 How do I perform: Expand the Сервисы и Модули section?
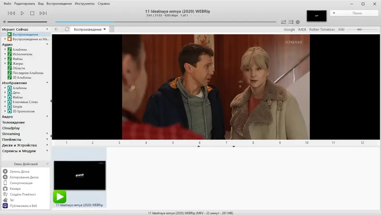pyautogui.click(x=47, y=151)
